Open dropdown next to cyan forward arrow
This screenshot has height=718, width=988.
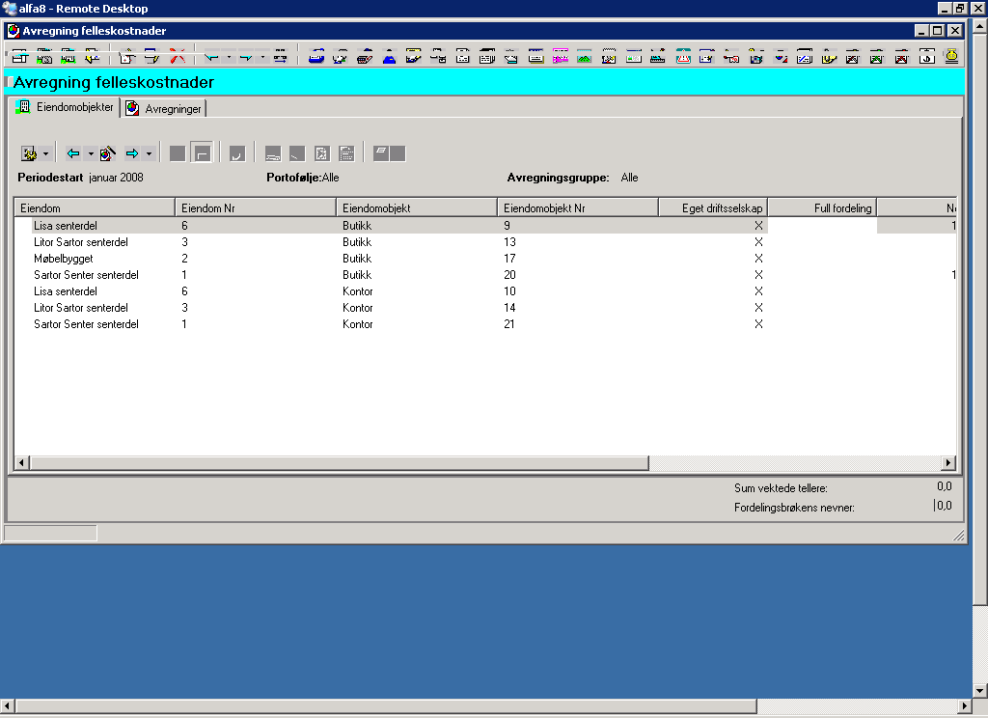pyautogui.click(x=150, y=153)
